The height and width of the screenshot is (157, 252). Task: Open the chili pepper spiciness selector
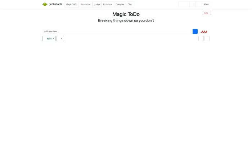[204, 32]
